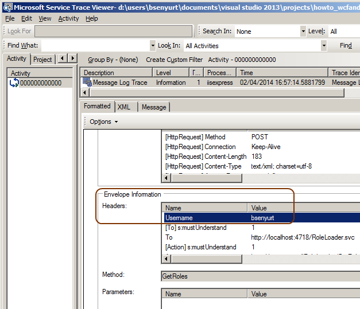Open the Search In dropdown
360x309 pixels.
click(x=303, y=32)
